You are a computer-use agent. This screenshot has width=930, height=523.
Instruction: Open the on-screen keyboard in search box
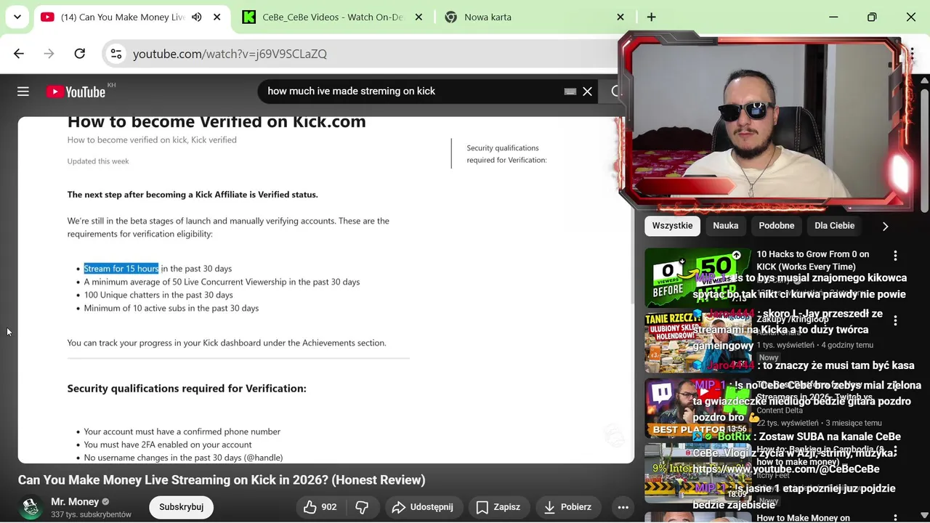pos(570,92)
